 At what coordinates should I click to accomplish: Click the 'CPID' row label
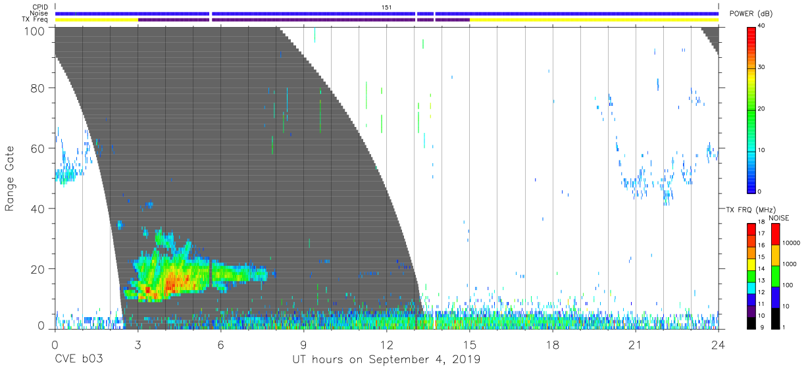pos(40,7)
